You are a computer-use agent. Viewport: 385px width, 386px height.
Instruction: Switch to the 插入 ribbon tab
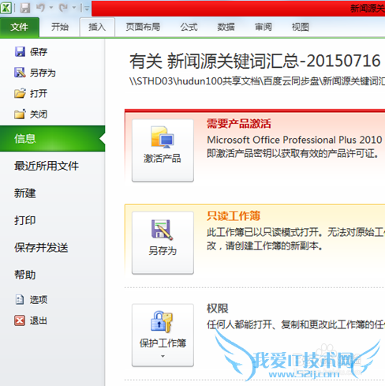click(x=97, y=27)
